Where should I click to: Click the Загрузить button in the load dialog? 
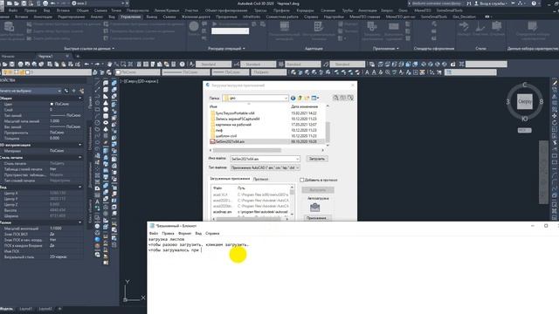[316, 159]
